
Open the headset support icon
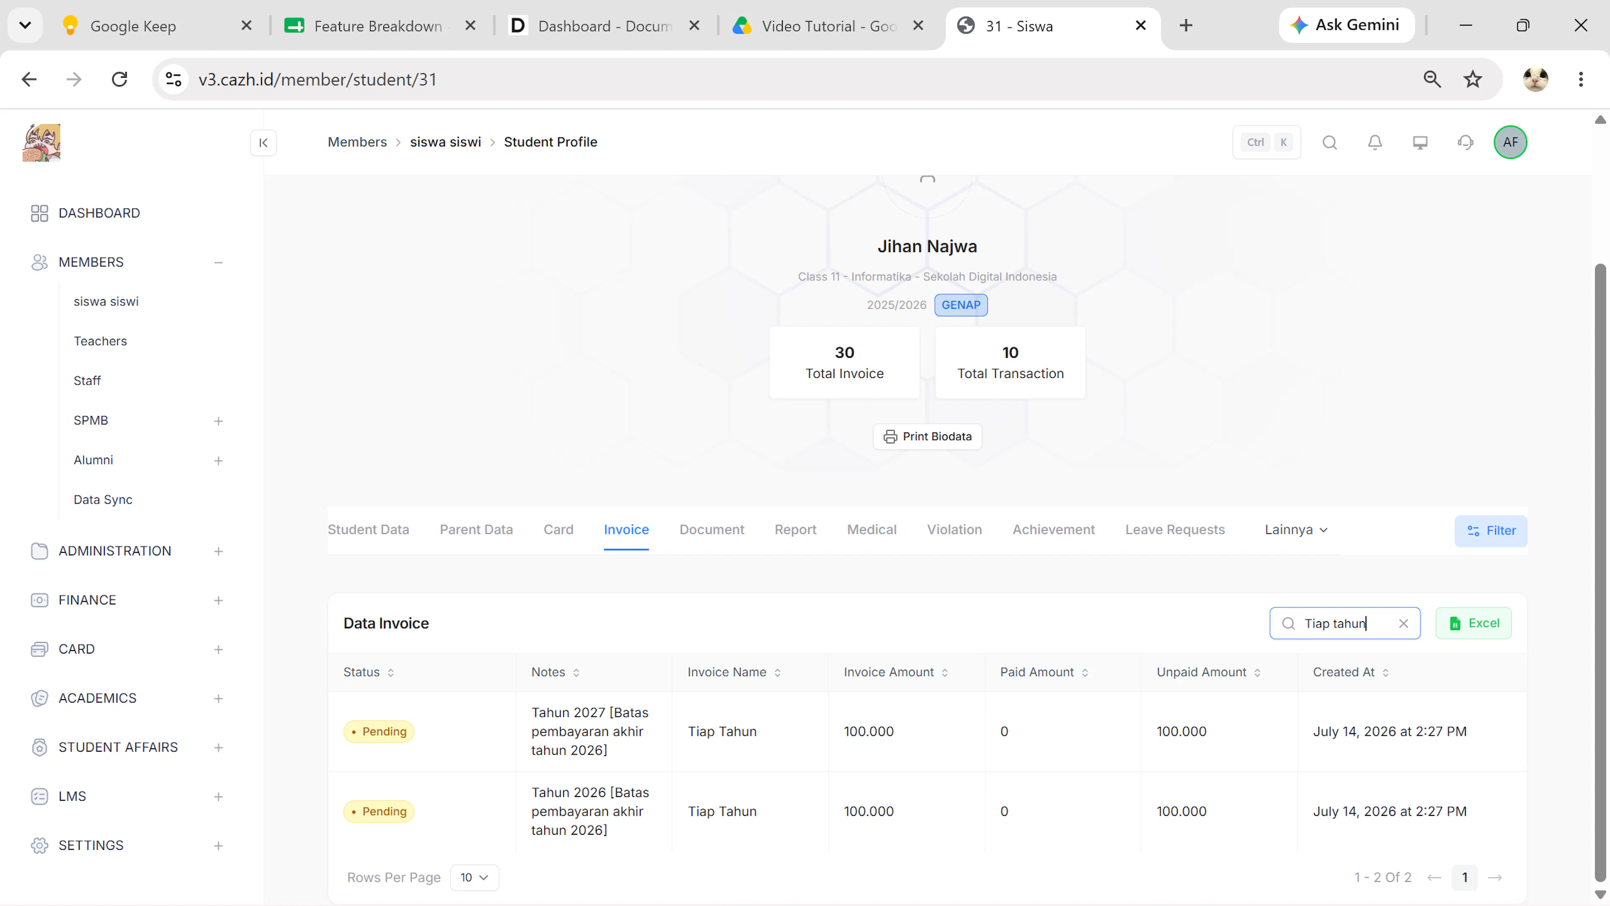[1466, 143]
